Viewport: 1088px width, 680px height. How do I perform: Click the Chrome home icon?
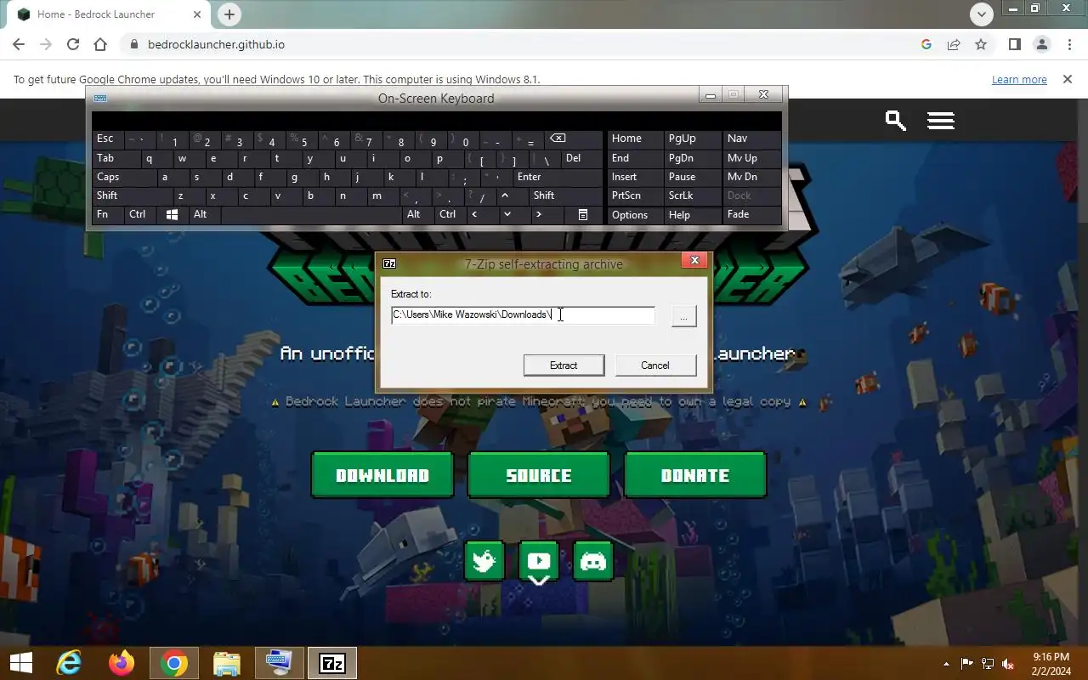(x=100, y=44)
